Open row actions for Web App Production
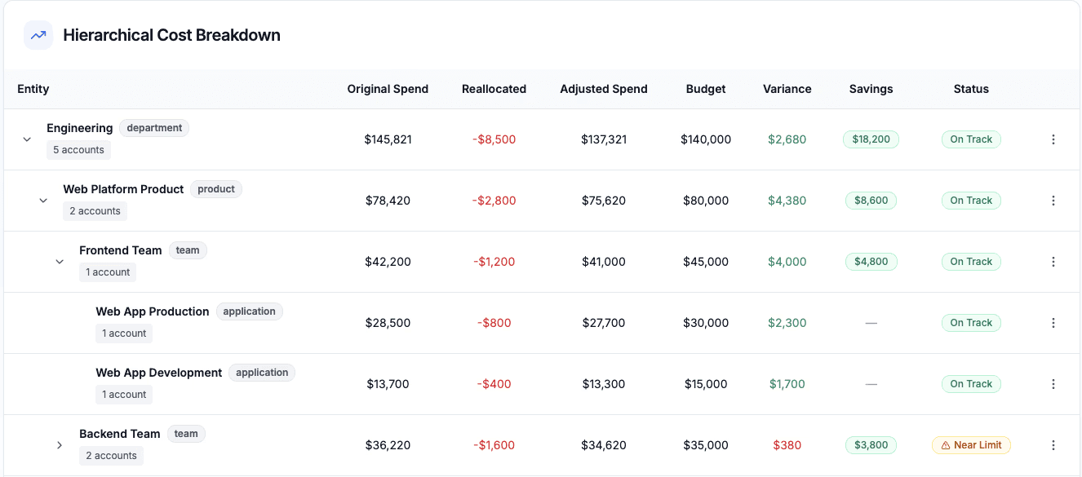1082x477 pixels. [1053, 323]
